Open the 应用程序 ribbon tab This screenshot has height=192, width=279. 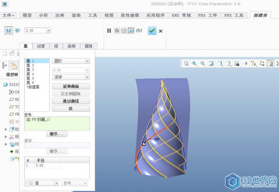pos(155,15)
